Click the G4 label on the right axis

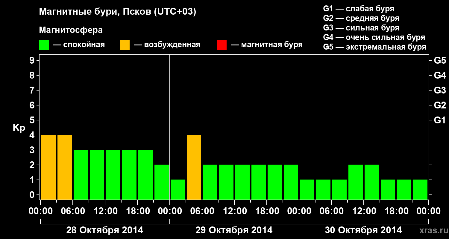tap(440, 75)
